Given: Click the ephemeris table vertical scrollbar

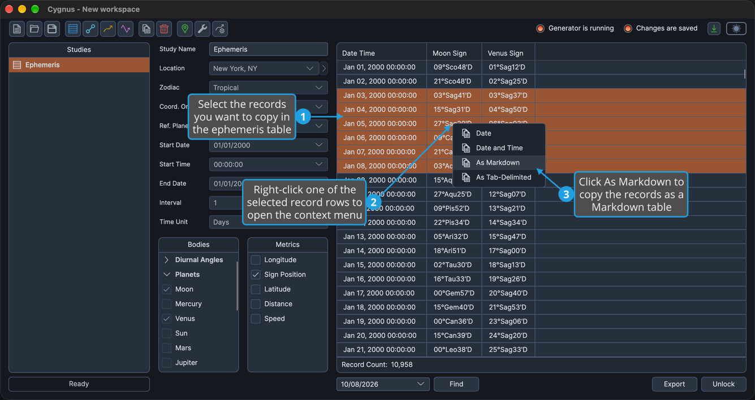Looking at the screenshot, I should click(744, 75).
